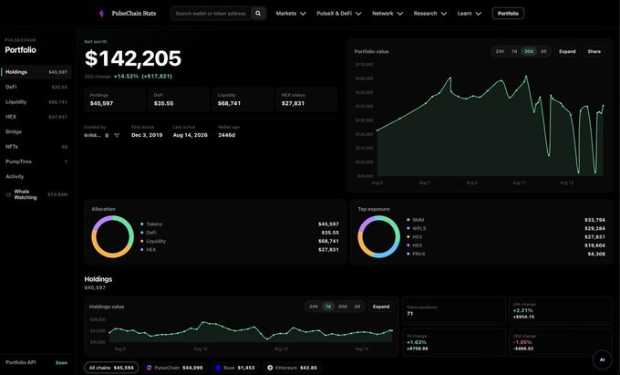Image resolution: width=620 pixels, height=375 pixels.
Task: Click the Wallet age 2446d value
Action: click(226, 135)
